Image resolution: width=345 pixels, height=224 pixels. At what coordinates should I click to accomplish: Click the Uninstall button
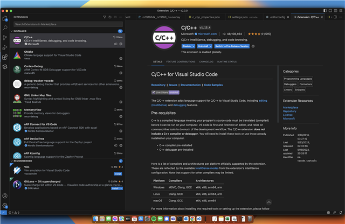pyautogui.click(x=203, y=46)
